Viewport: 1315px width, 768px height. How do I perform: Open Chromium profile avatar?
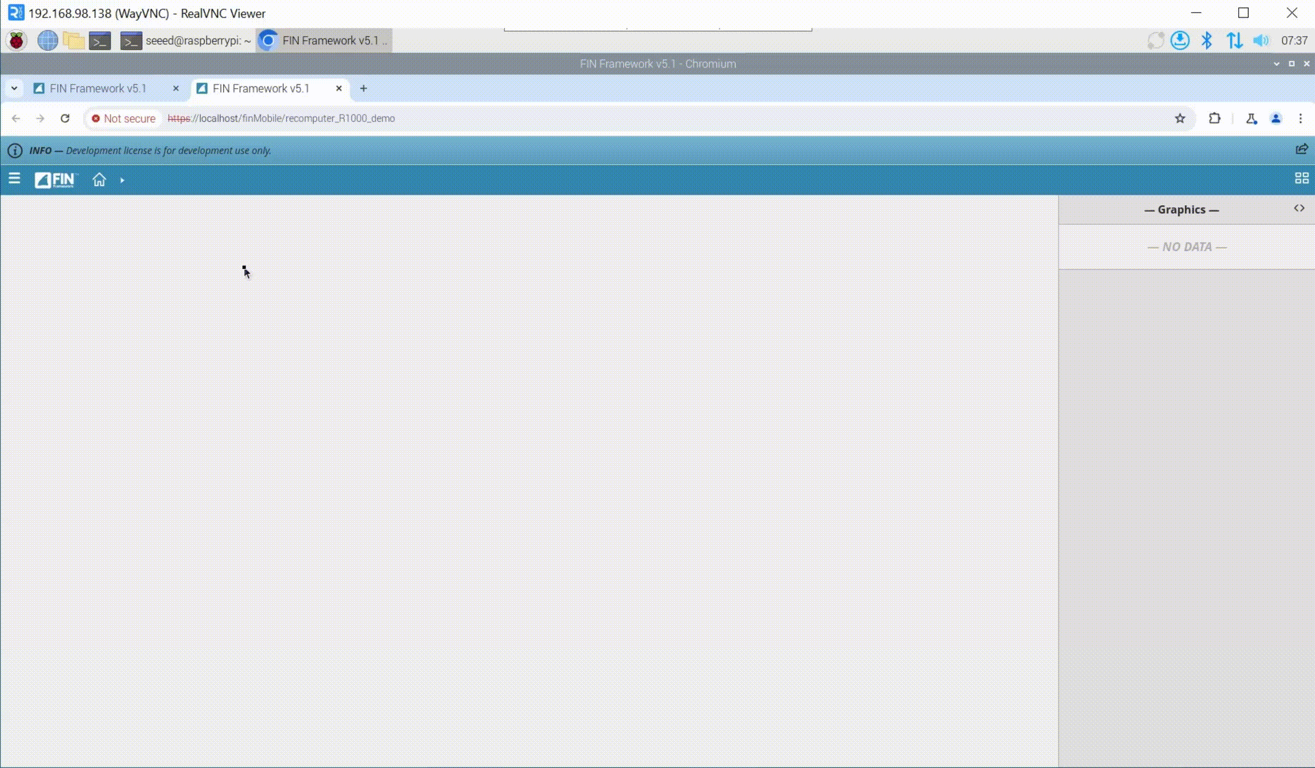(x=1276, y=118)
